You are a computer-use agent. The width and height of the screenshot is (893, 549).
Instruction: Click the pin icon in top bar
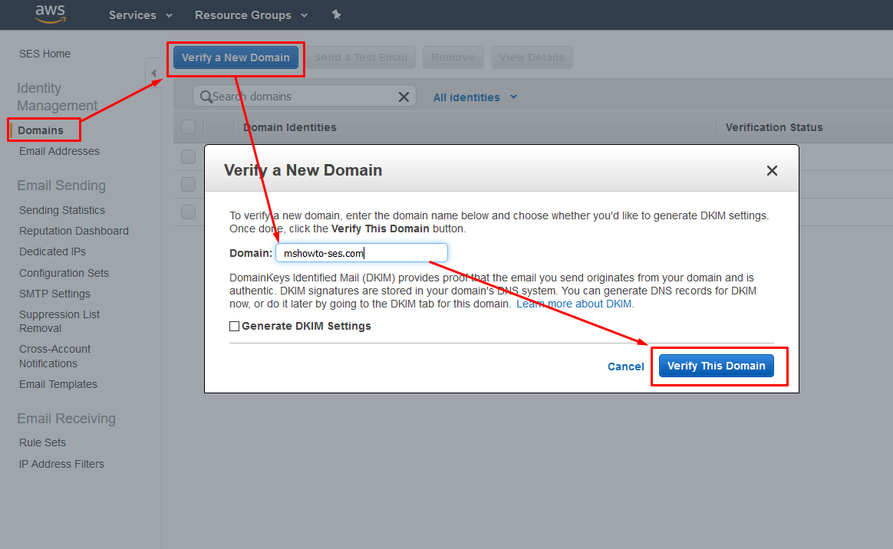click(x=336, y=15)
